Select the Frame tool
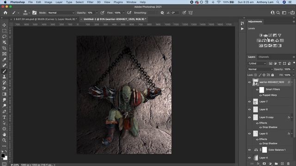The image size is (296, 166). (x=4, y=54)
